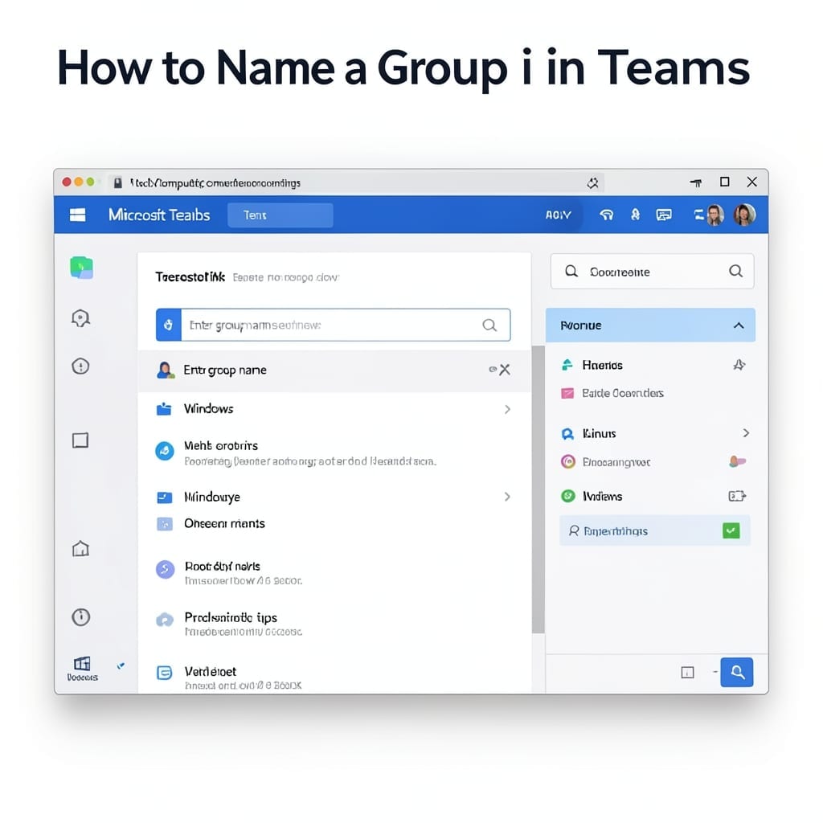The image size is (823, 823).
Task: Clear the 'Entr groop name' row with X
Action: 505,370
